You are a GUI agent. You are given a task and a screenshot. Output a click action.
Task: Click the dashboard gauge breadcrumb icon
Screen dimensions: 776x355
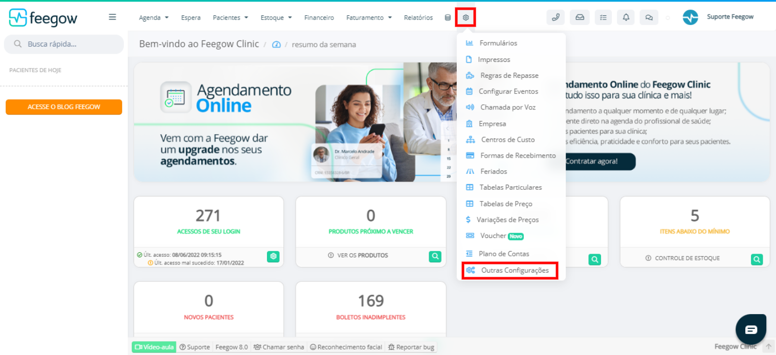point(276,45)
